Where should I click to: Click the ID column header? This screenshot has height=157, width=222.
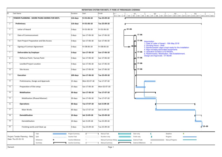(8, 14)
